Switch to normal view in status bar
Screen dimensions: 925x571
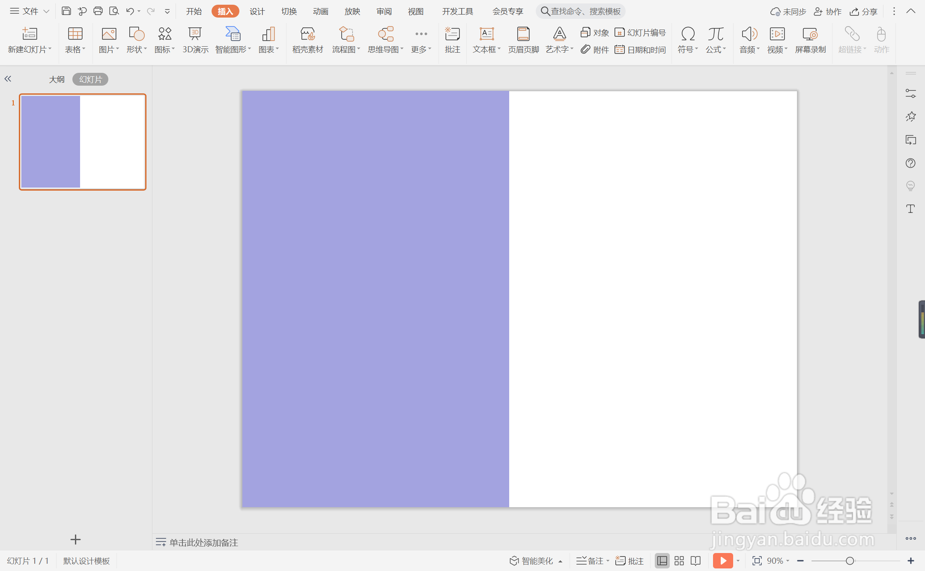click(662, 561)
